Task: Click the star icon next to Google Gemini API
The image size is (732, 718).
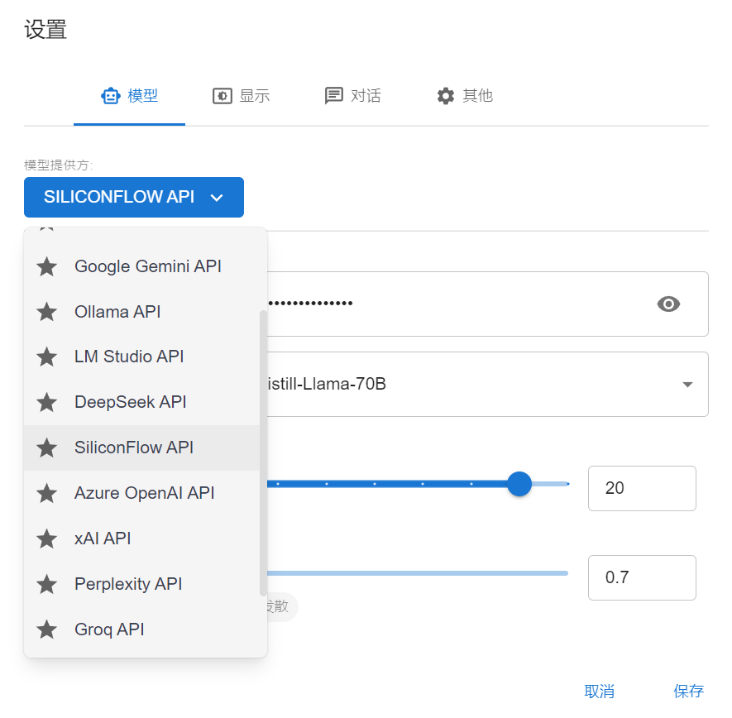Action: [x=46, y=267]
